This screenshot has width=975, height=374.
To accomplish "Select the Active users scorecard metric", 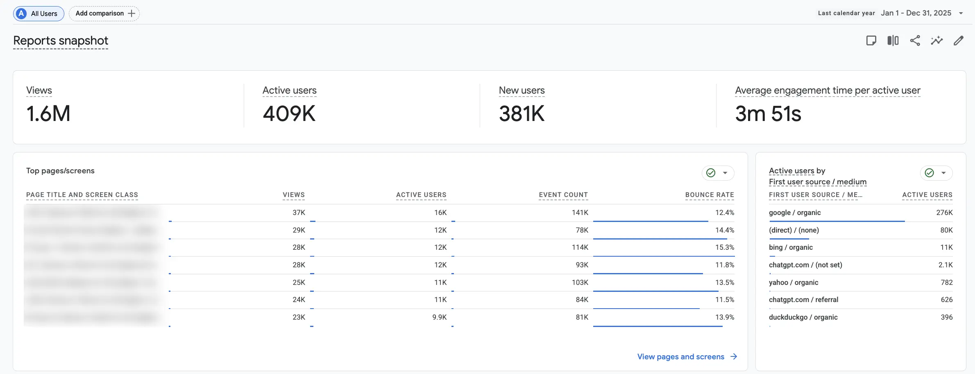I will (x=290, y=90).
